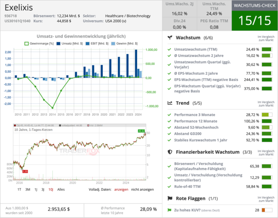278x218 pixels.
Task: Click the Trend chart icon
Action: (x=170, y=103)
